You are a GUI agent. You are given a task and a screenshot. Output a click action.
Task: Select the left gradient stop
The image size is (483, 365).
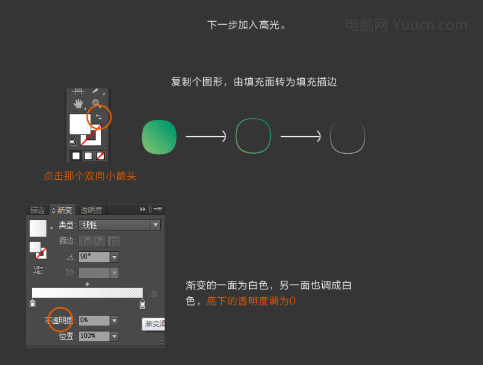click(x=33, y=303)
